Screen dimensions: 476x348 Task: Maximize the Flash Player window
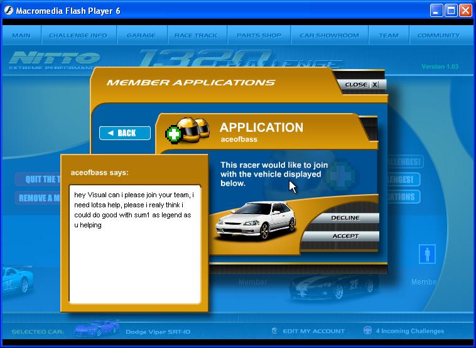(x=451, y=11)
